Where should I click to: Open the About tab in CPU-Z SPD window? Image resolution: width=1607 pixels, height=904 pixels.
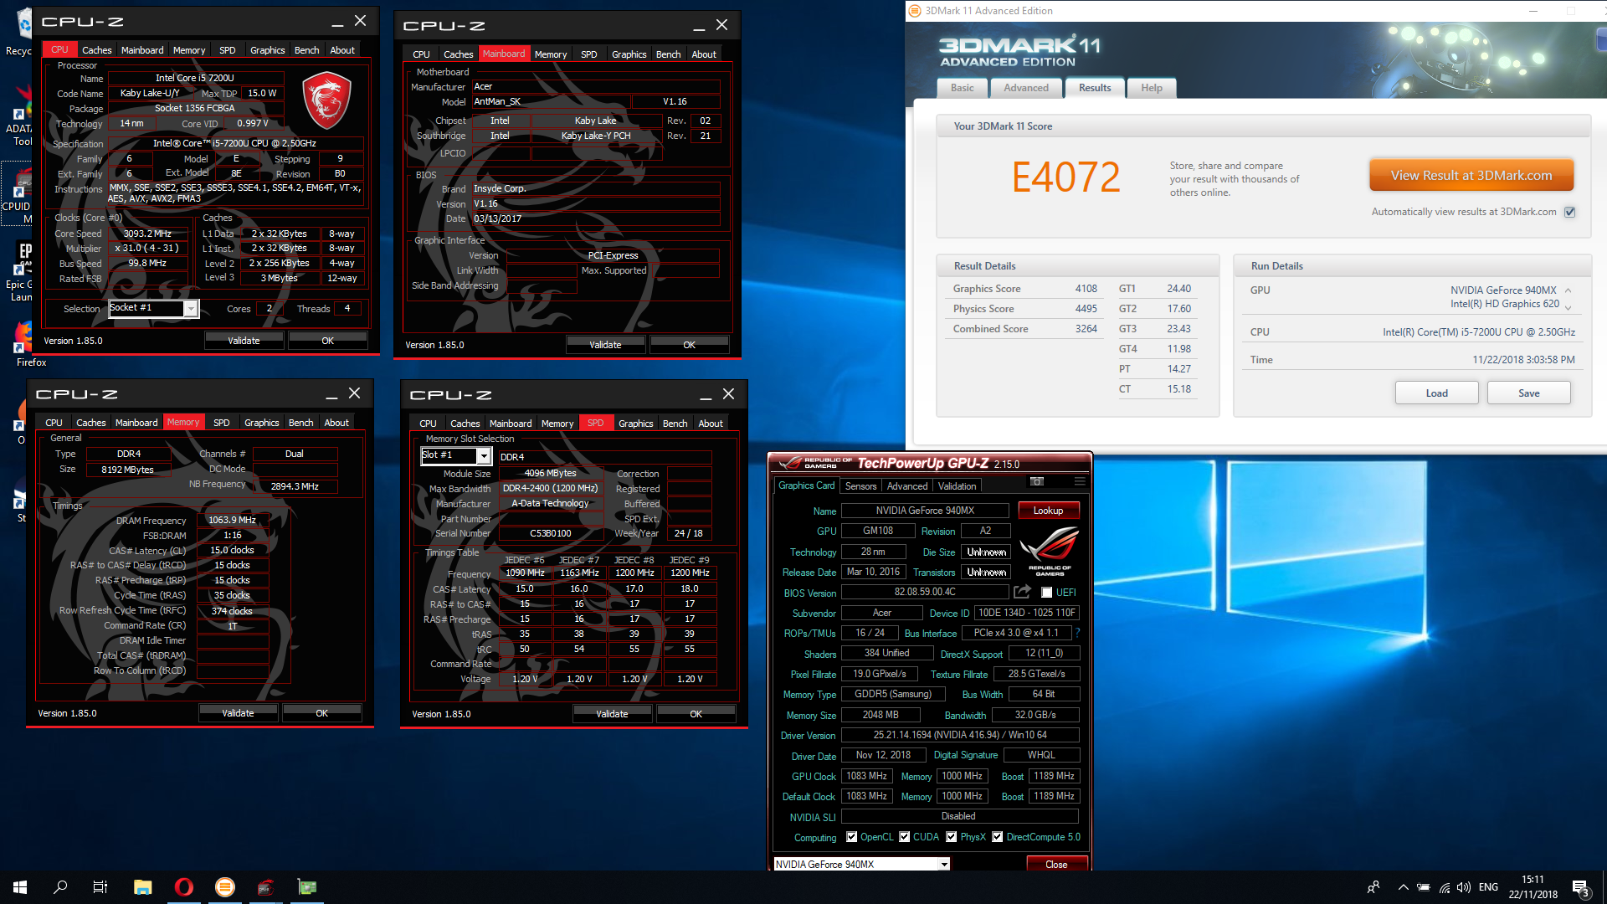click(711, 424)
